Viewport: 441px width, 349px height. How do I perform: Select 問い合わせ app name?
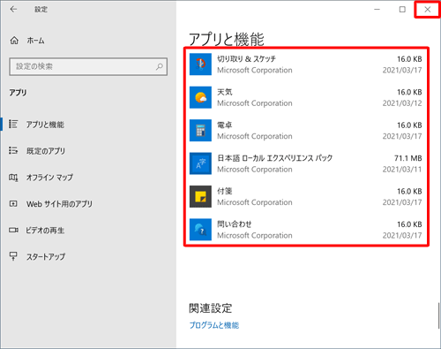(235, 224)
